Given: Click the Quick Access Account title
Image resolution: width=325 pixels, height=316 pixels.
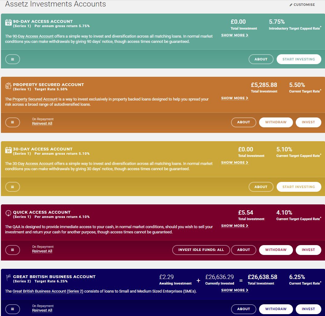Looking at the screenshot, I should [x=42, y=212].
